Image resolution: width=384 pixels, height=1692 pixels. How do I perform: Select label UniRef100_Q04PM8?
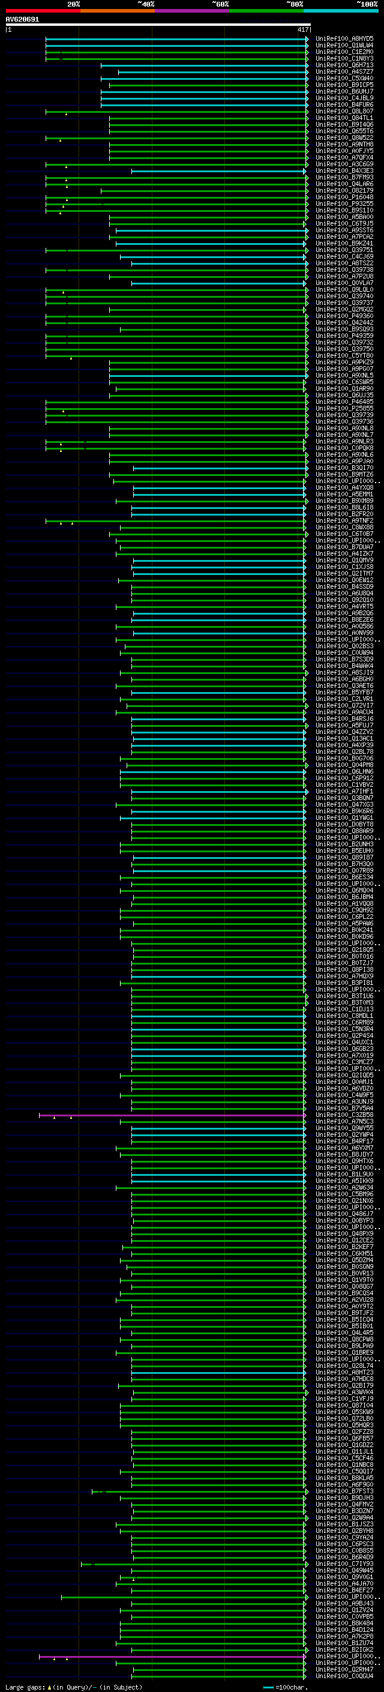[344, 765]
